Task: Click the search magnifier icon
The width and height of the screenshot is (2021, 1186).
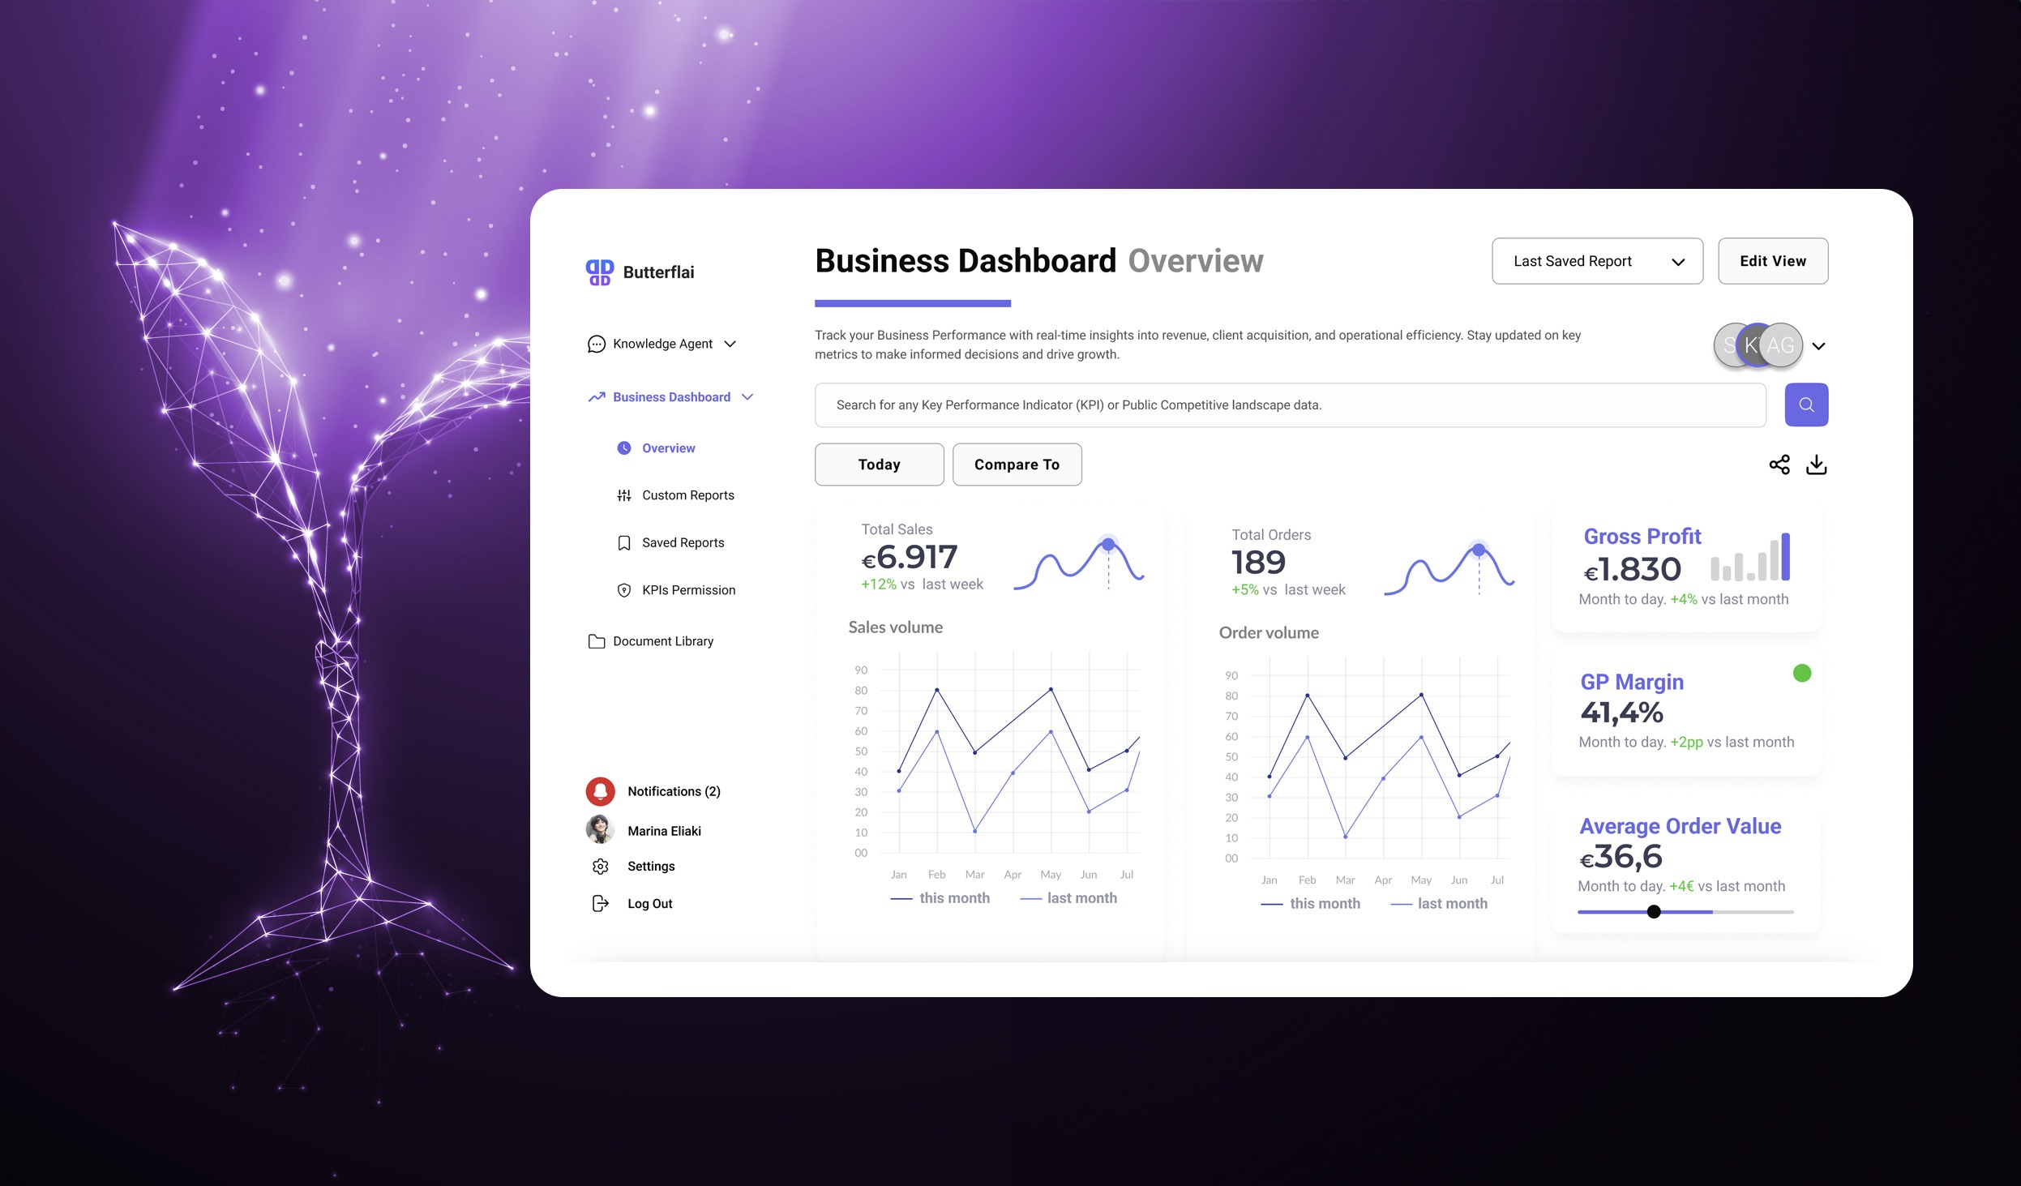Action: 1806,404
